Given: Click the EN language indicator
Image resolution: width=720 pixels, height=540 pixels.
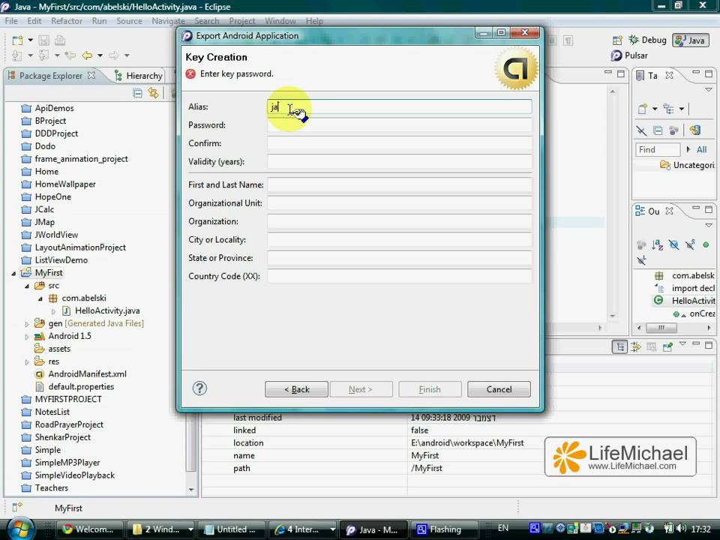Looking at the screenshot, I should 503,528.
